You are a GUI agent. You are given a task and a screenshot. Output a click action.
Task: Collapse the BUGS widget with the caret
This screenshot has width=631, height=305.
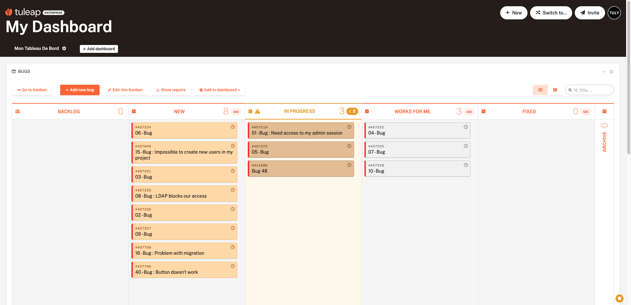[x=604, y=72]
